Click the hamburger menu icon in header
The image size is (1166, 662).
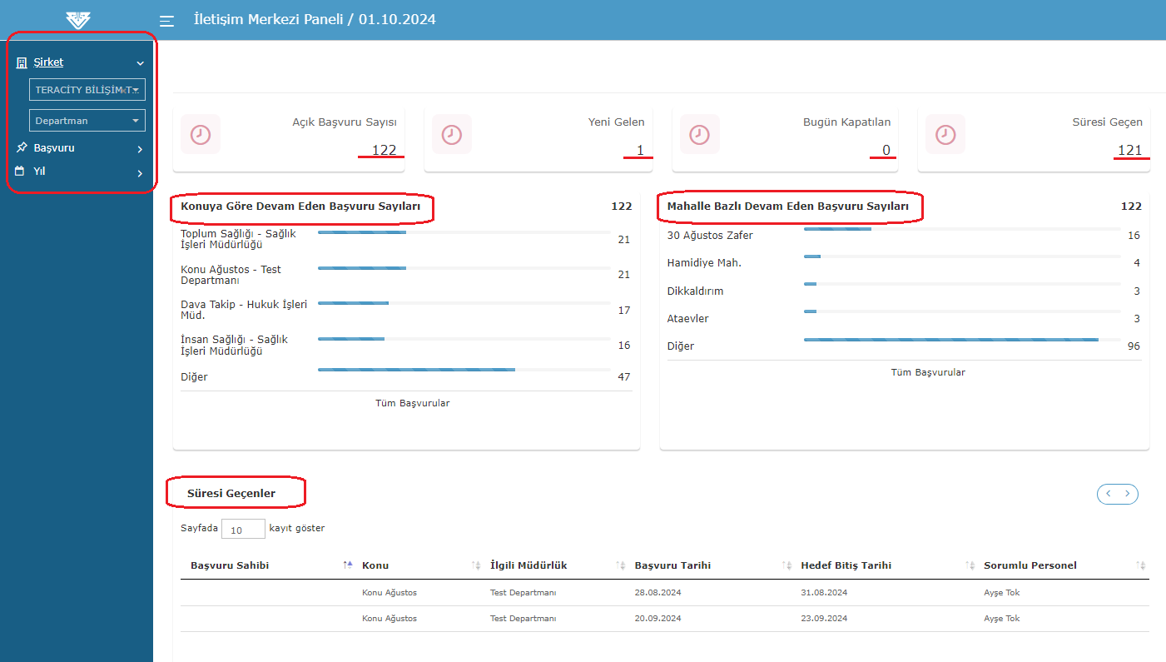pos(166,21)
